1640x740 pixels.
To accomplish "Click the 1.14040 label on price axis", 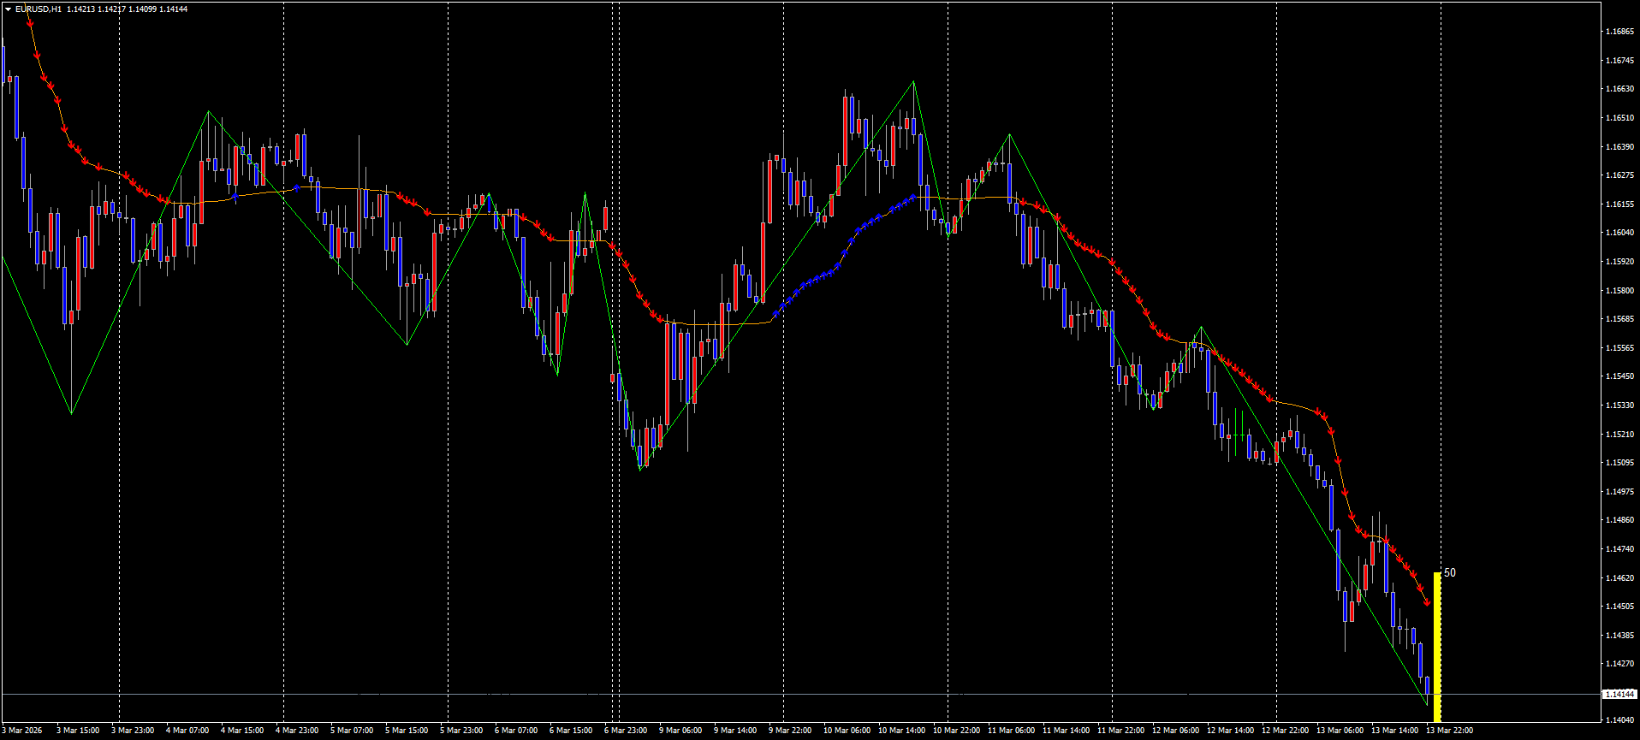I will [x=1619, y=720].
